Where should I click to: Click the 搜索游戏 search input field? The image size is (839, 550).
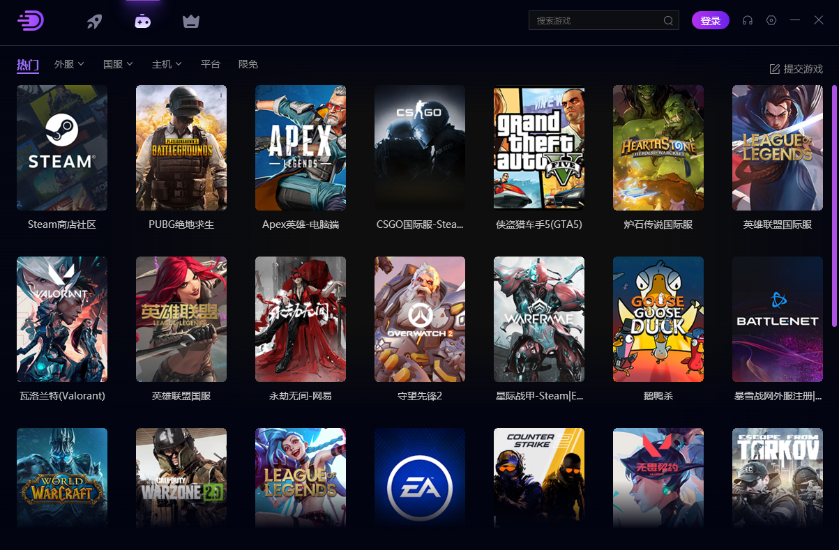click(x=595, y=21)
